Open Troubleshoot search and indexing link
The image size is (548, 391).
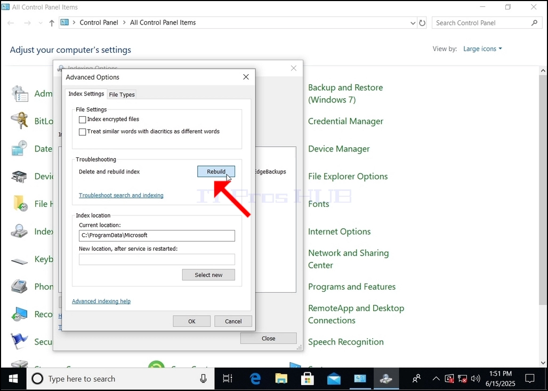121,195
